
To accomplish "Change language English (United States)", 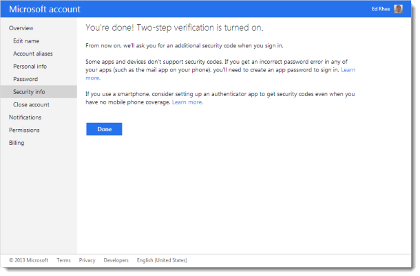I will click(x=162, y=260).
